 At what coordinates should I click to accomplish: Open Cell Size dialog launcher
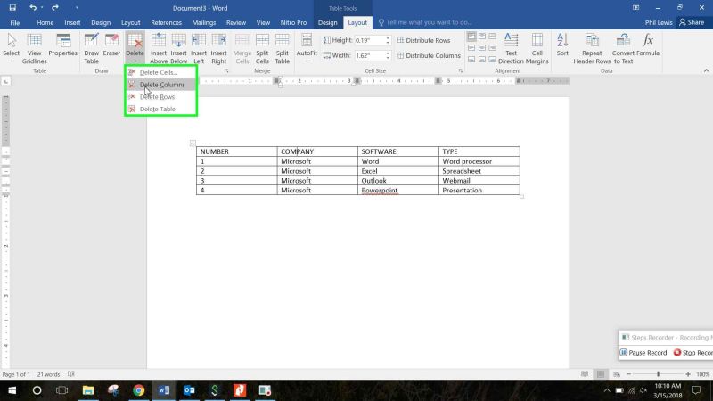pos(460,71)
